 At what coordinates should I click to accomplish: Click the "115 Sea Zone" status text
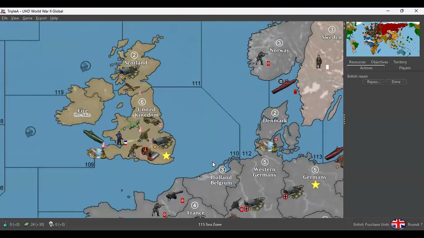coord(210,224)
